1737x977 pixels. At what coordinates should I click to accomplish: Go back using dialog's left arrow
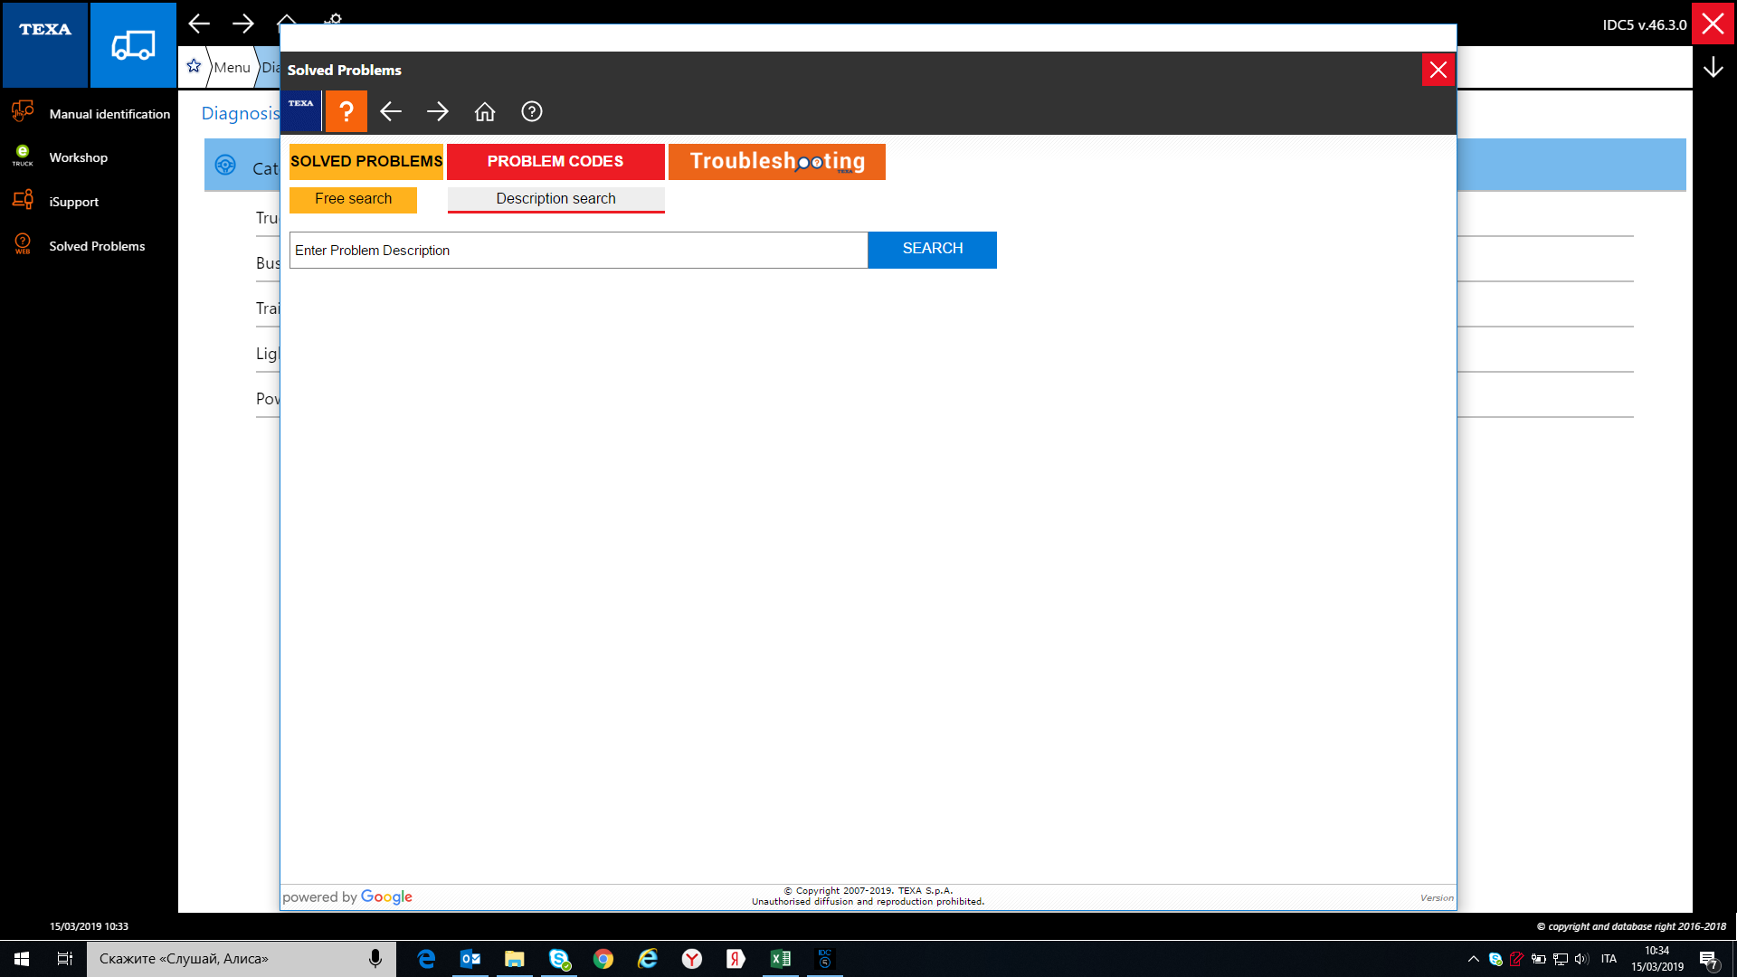391,111
